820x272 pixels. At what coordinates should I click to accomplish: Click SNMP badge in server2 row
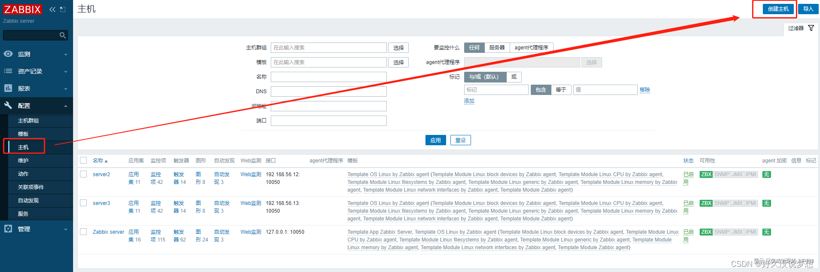[722, 174]
